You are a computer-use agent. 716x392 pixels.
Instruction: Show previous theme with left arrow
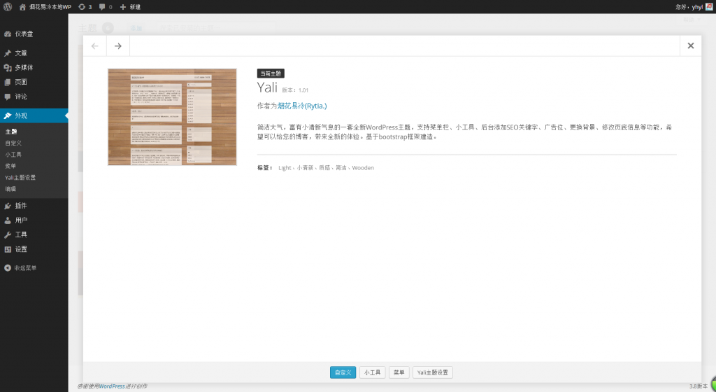(x=95, y=46)
